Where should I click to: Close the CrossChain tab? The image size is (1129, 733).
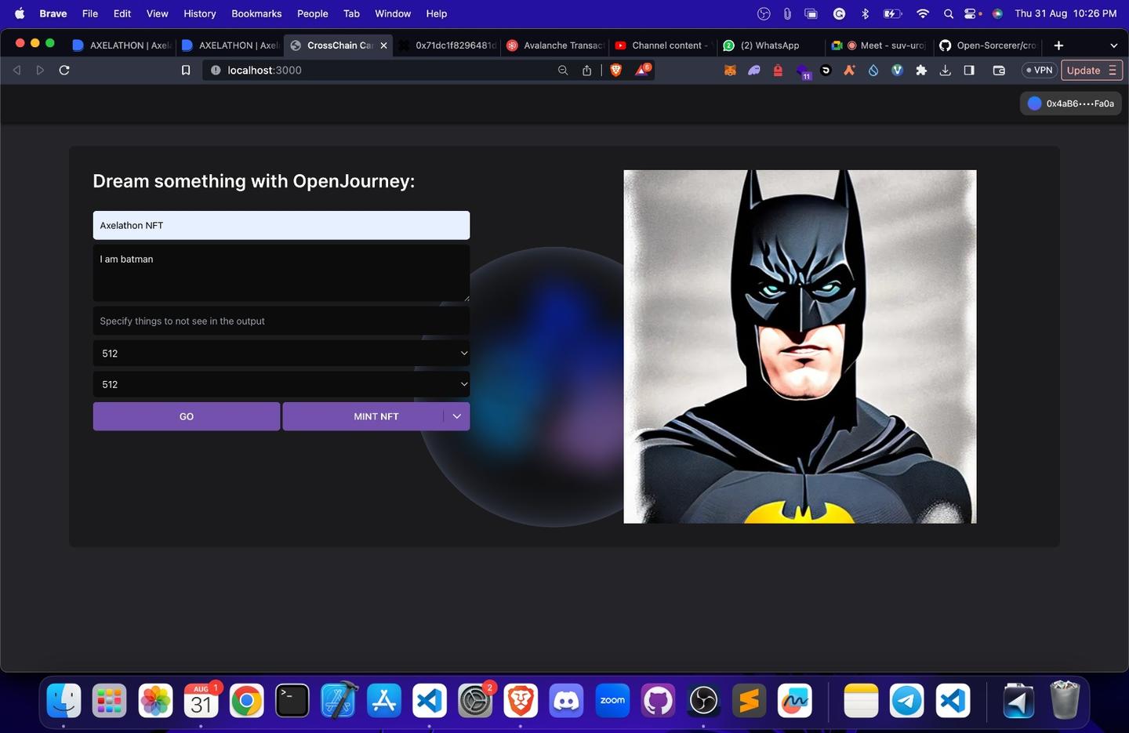point(383,45)
